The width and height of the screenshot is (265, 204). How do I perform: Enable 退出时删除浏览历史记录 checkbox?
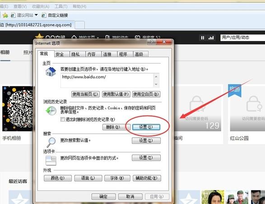coord(63,119)
